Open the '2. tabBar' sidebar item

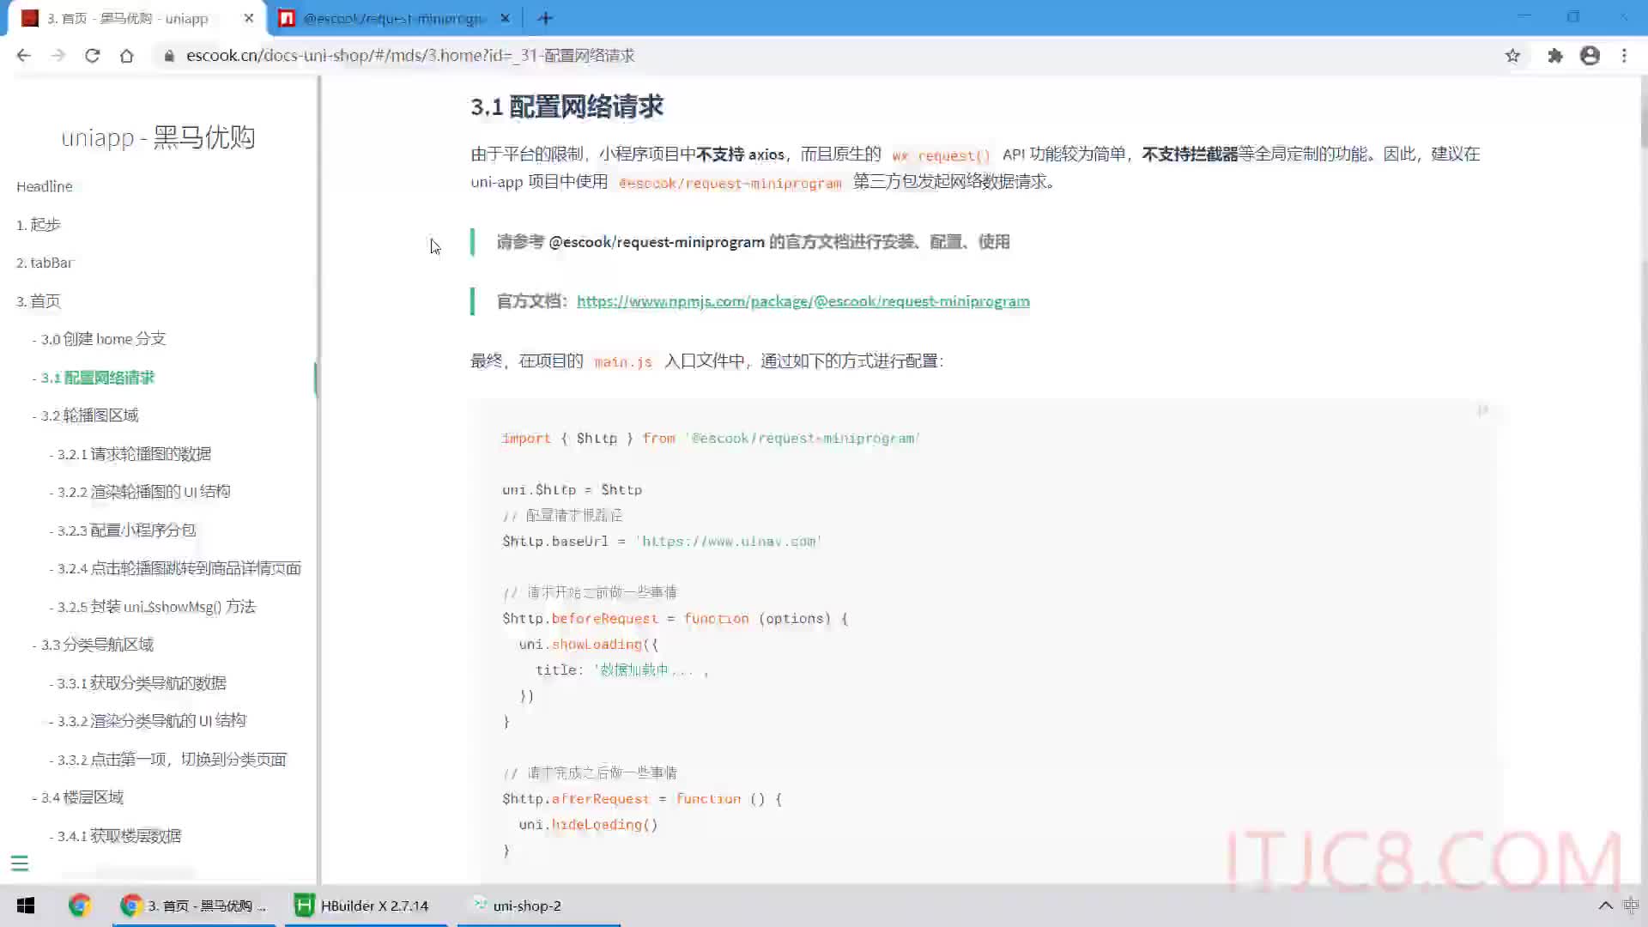pos(45,263)
